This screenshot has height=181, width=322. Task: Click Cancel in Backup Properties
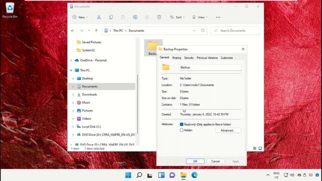coord(215,161)
